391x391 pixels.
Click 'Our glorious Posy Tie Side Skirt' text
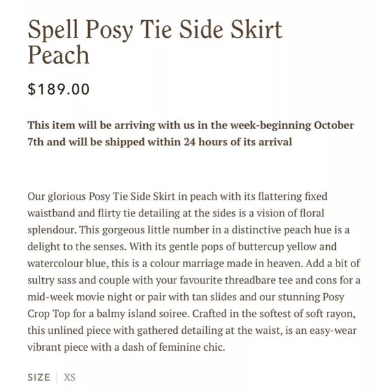101,196
